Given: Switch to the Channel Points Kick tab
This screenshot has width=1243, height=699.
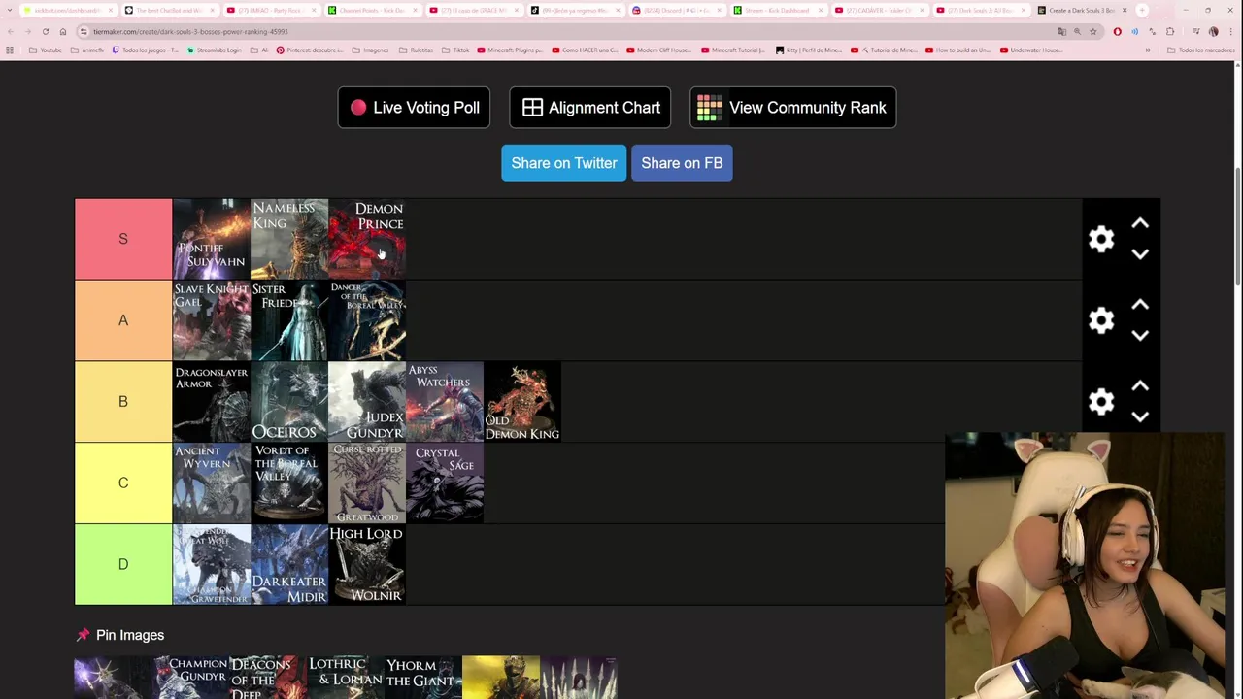Looking at the screenshot, I should click(x=373, y=11).
